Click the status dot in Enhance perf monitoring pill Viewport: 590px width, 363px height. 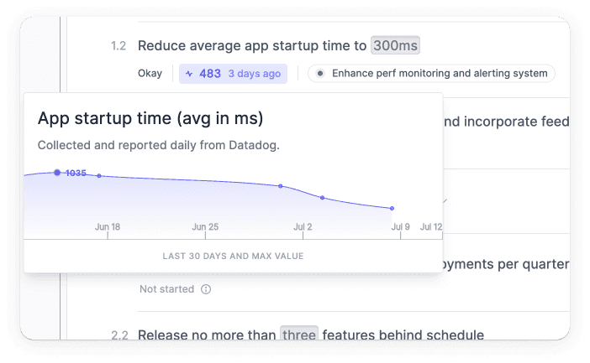tap(320, 73)
